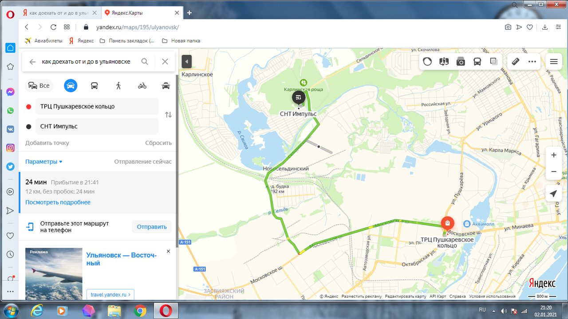Select taxi route mode

[166, 86]
